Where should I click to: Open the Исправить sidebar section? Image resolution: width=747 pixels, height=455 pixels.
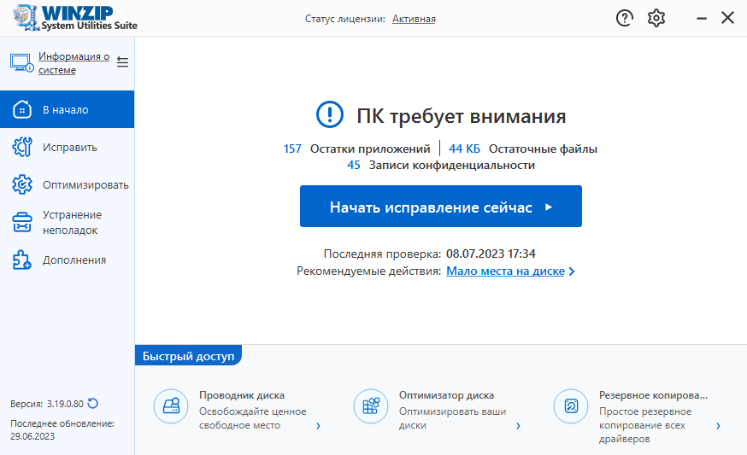point(67,147)
